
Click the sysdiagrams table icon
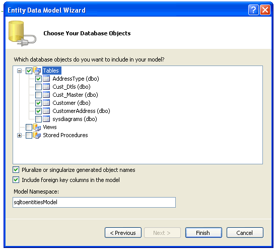[46, 119]
